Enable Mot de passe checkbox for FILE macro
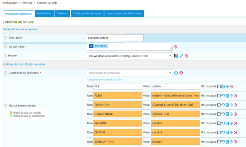The width and height of the screenshot is (246, 147). 219,87
